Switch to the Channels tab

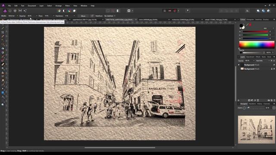[x=267, y=104]
